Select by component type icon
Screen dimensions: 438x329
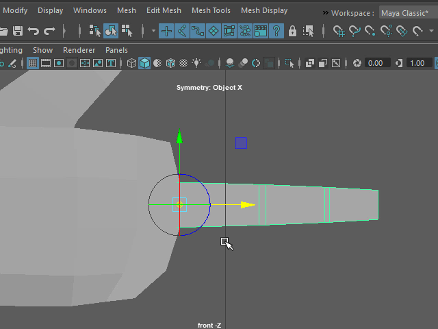tap(127, 31)
